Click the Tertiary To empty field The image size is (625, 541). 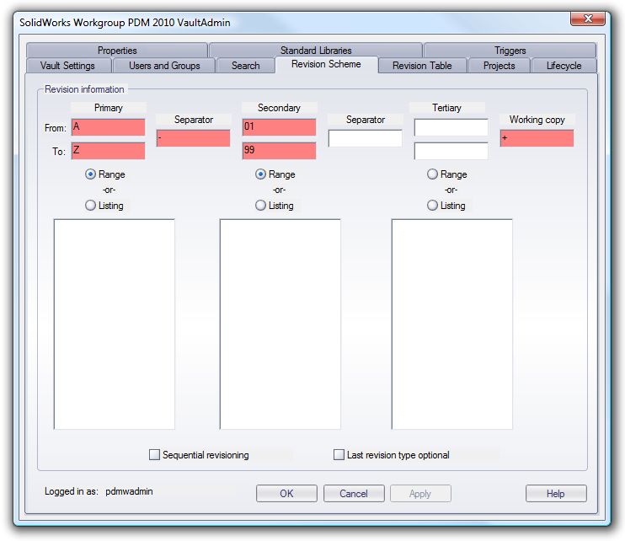tap(451, 151)
